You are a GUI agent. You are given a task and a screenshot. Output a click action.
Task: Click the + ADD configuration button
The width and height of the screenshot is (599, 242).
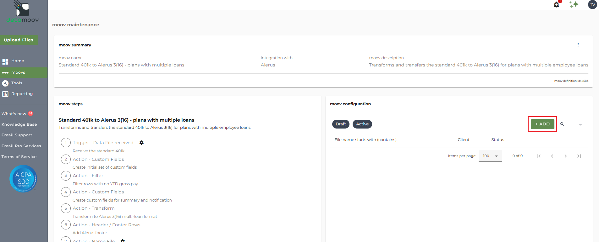click(542, 124)
